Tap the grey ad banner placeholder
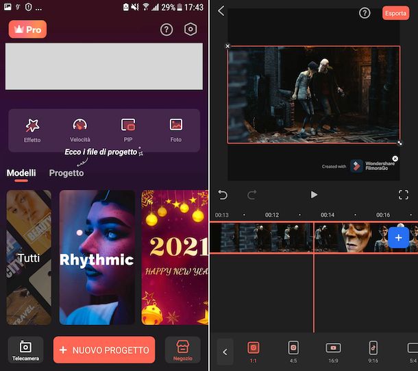The width and height of the screenshot is (418, 371). [104, 67]
